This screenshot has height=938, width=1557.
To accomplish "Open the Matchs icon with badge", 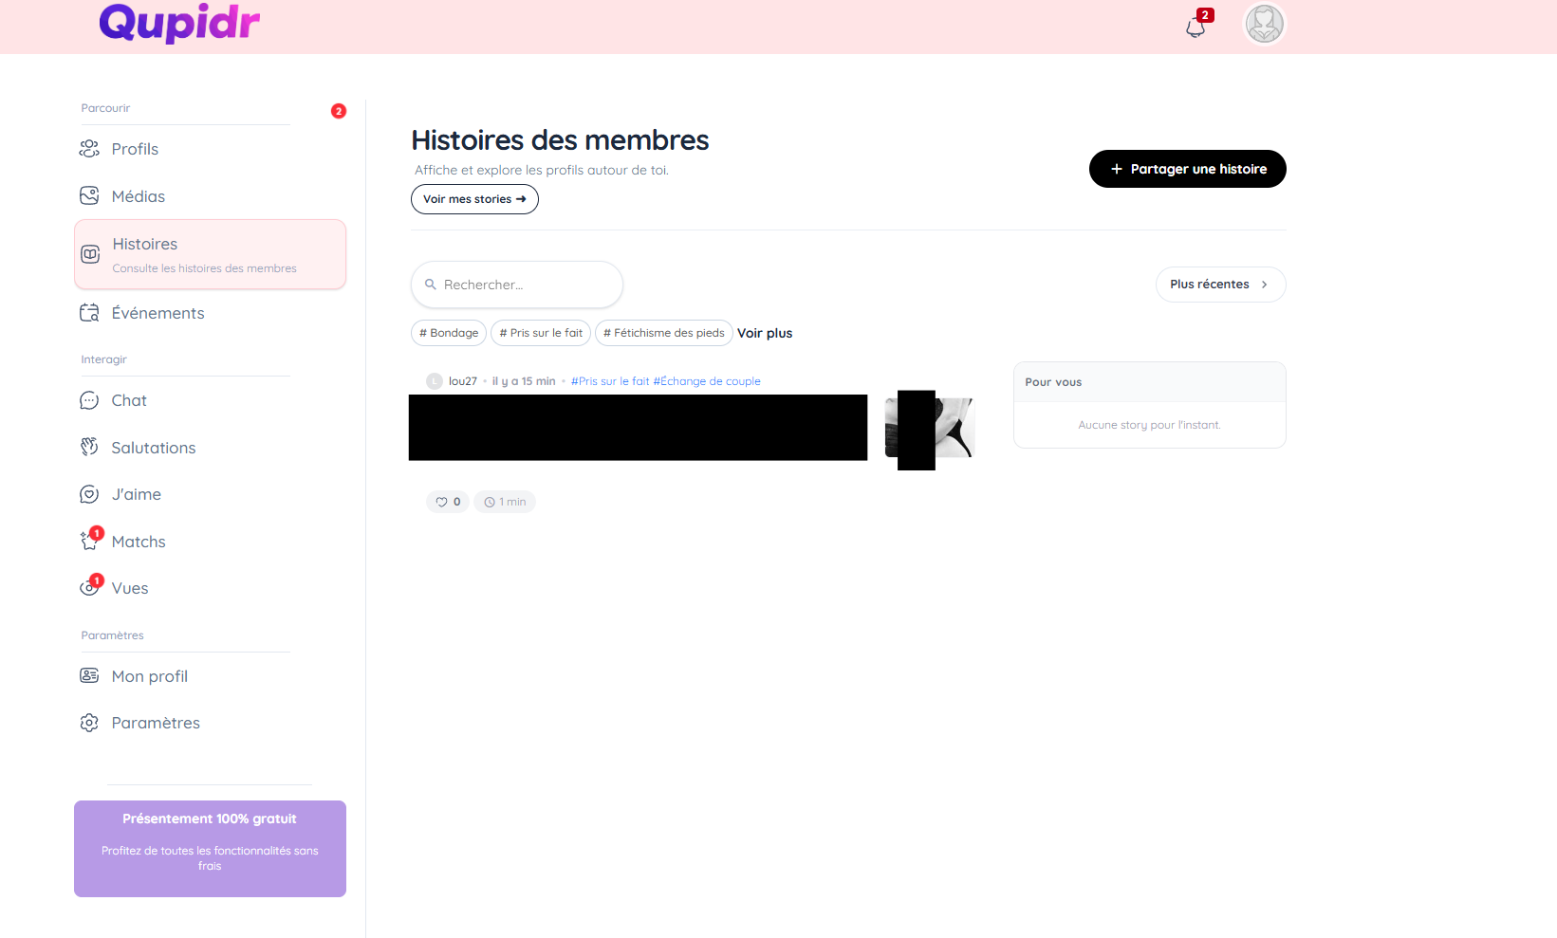I will (x=90, y=542).
